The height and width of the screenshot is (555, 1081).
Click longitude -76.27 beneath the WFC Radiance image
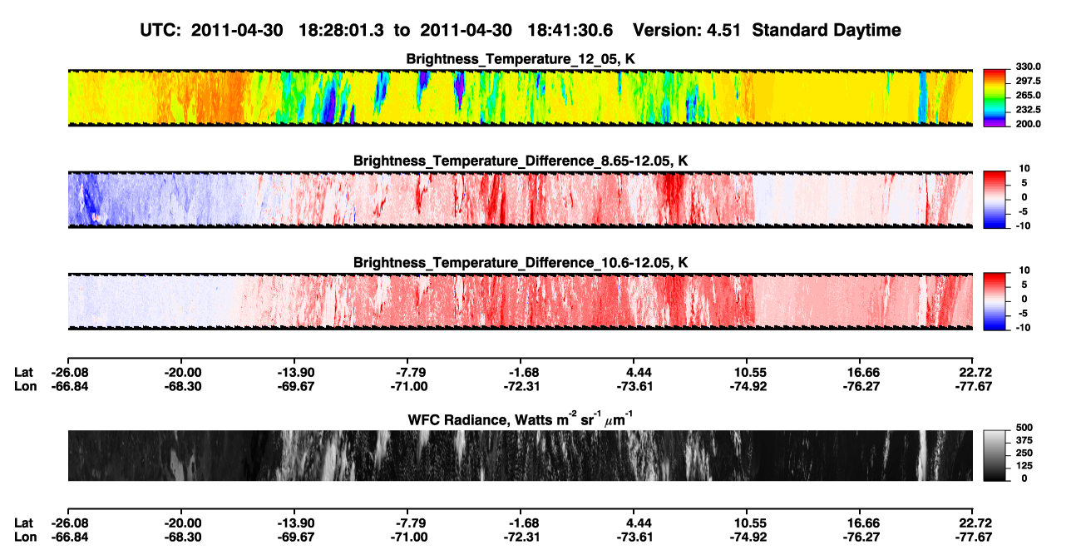pos(860,537)
